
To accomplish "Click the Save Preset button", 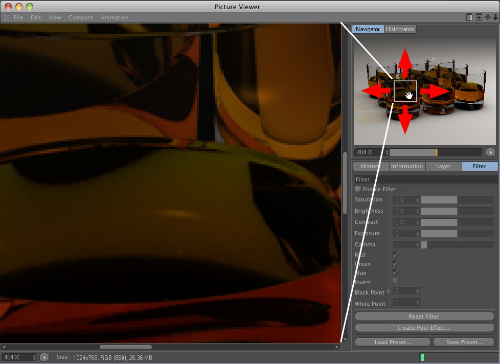I will [464, 342].
